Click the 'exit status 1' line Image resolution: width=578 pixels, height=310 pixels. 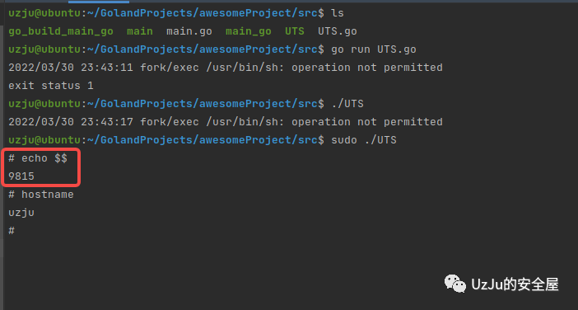click(51, 86)
